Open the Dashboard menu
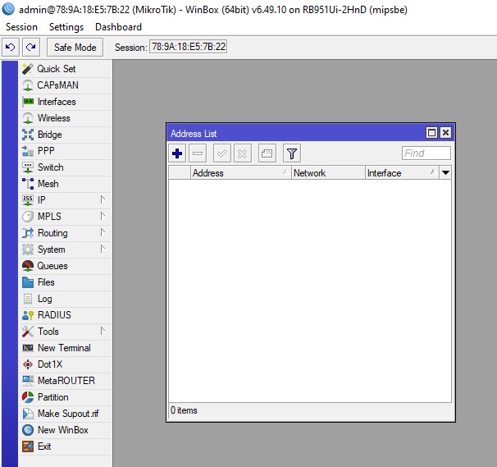Screen dimensions: 497x467 pyautogui.click(x=118, y=27)
